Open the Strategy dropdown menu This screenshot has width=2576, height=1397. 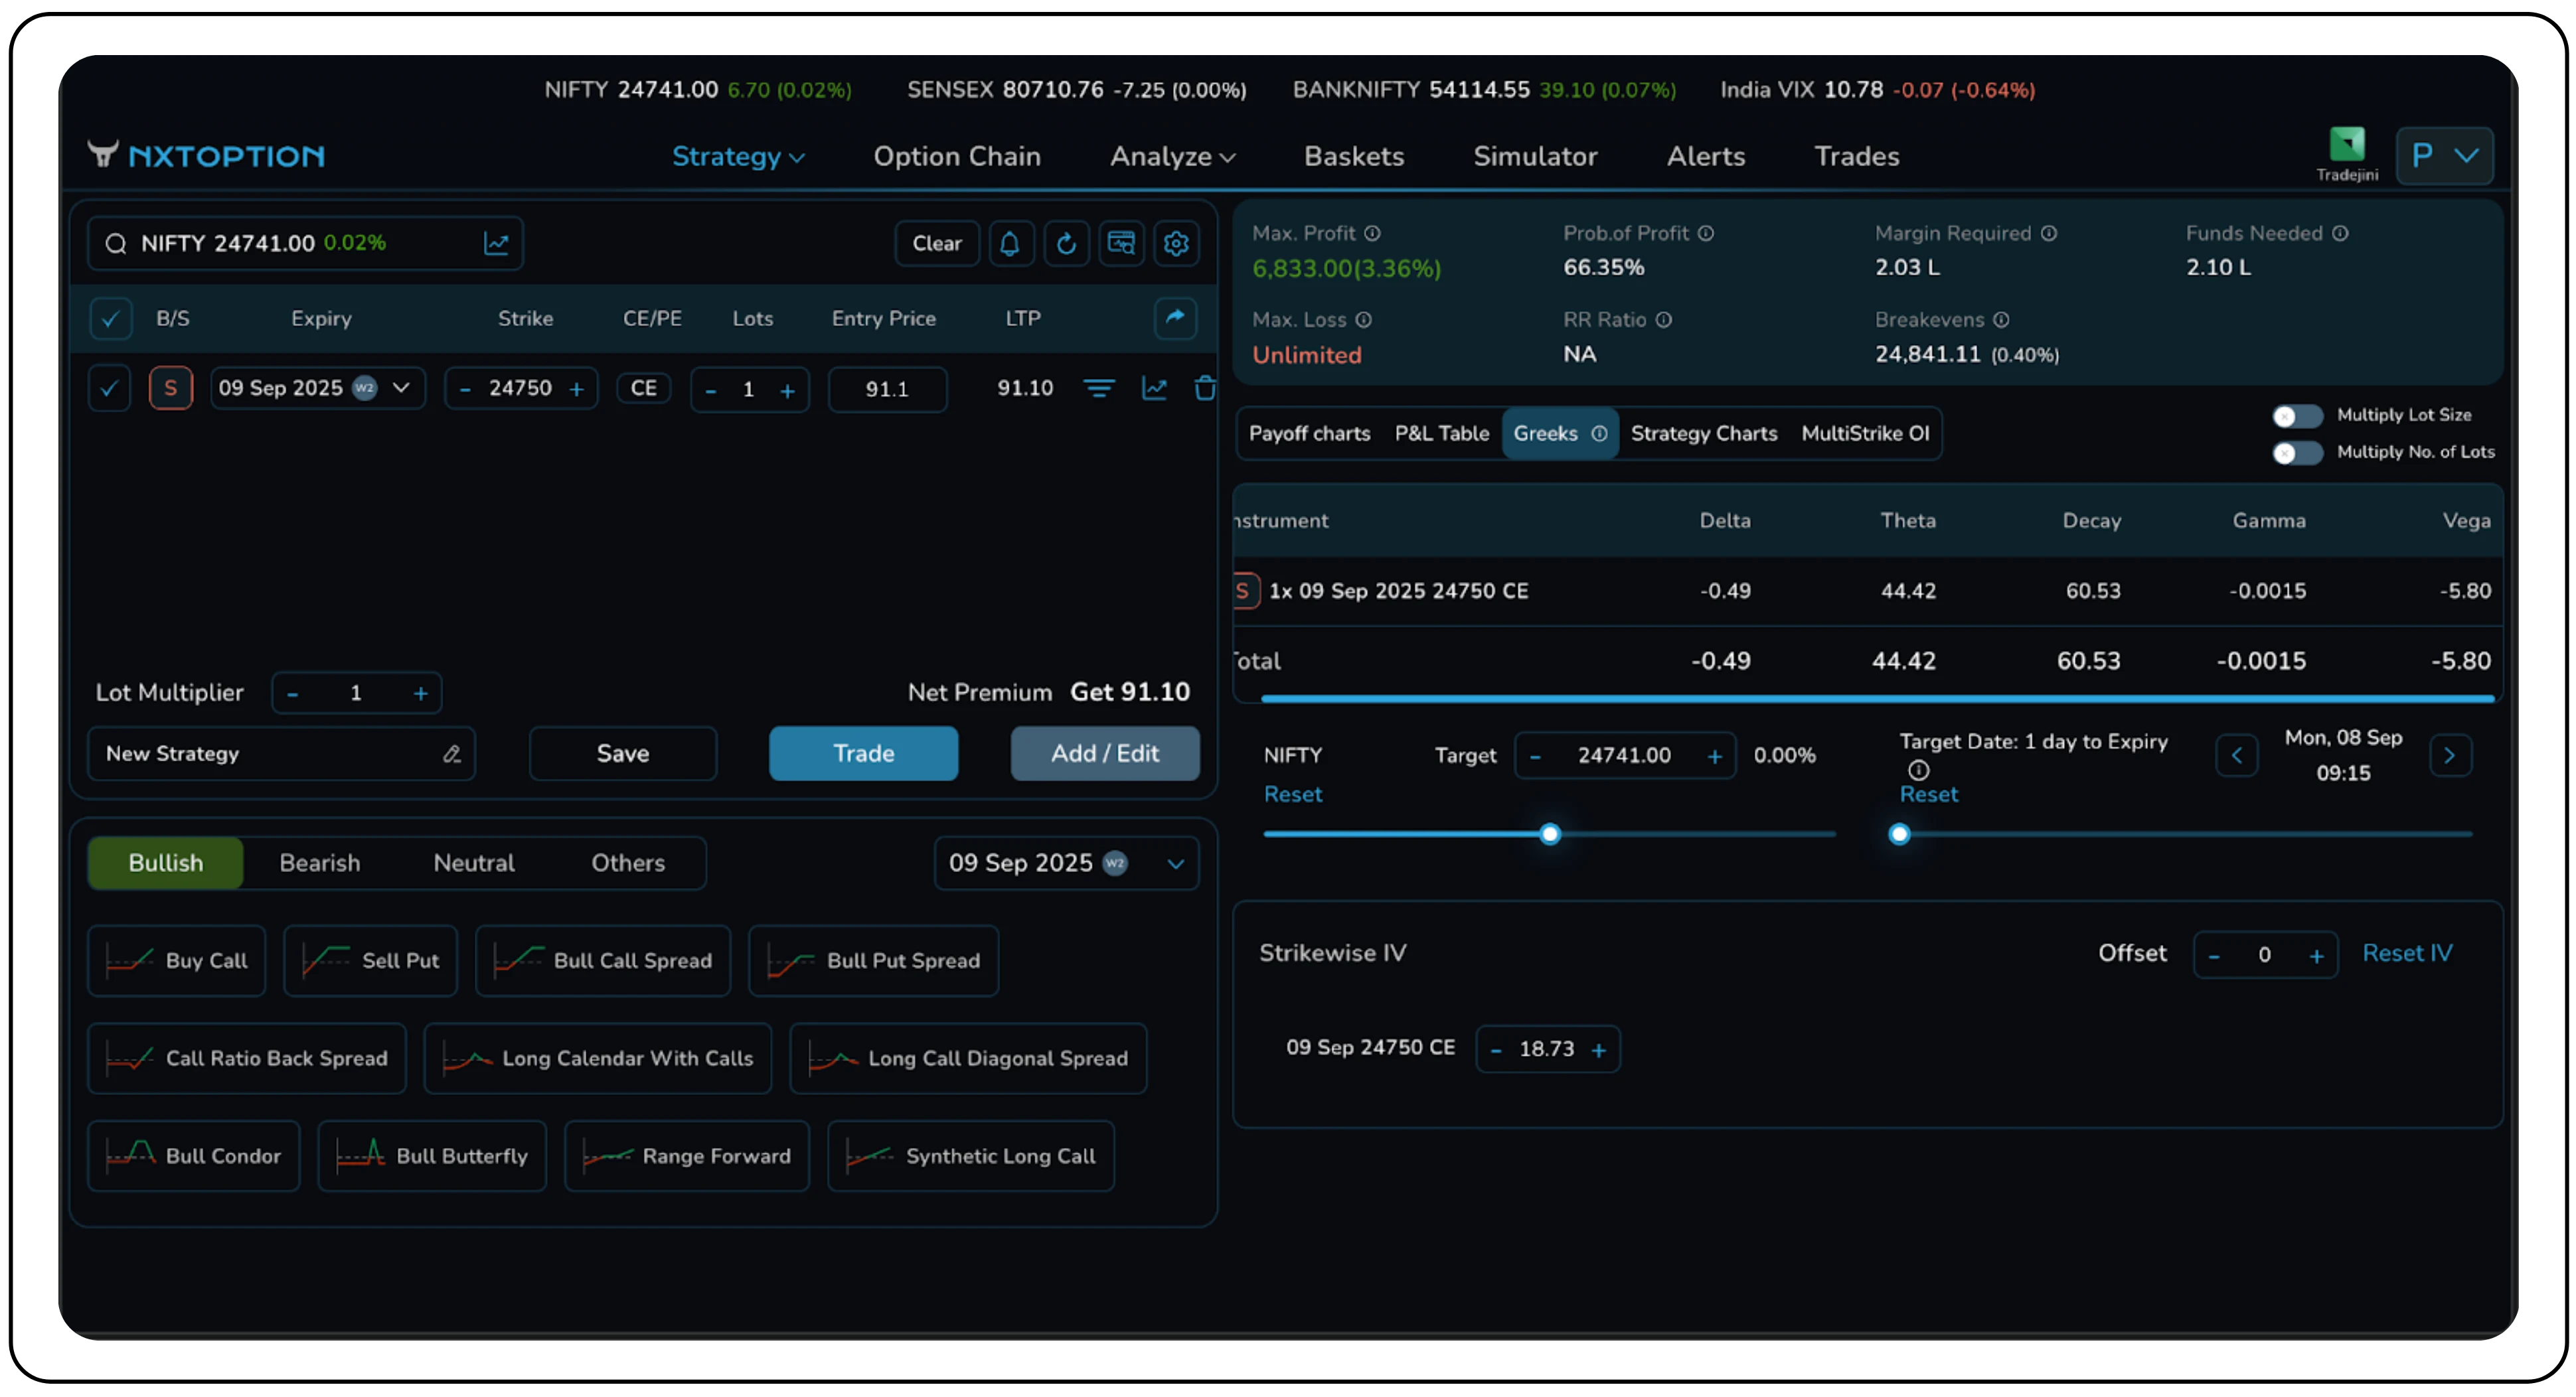[738, 157]
